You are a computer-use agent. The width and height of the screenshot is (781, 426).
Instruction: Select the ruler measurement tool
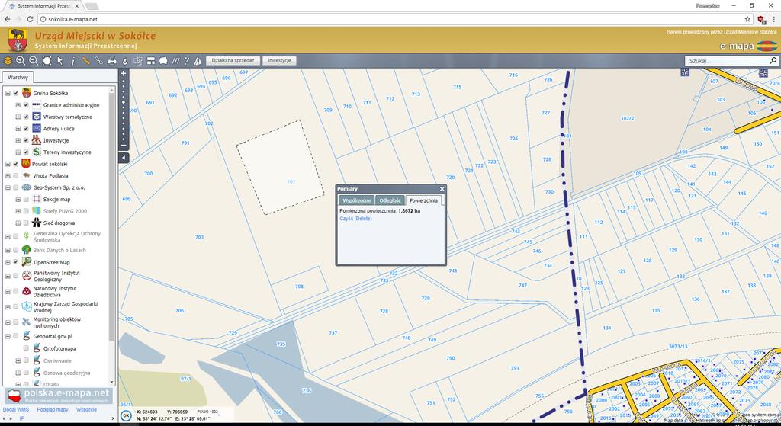click(86, 61)
